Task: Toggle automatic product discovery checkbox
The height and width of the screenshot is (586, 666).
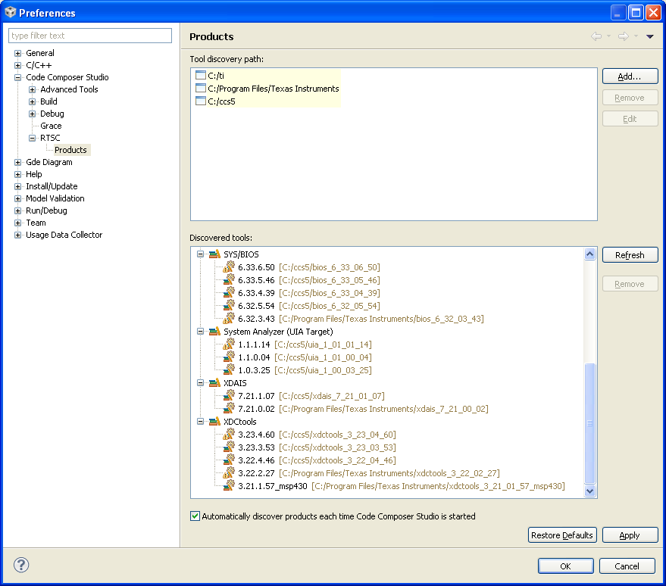Action: (195, 516)
